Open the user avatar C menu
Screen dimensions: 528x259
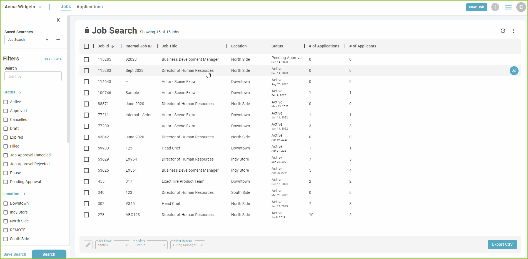[521, 7]
